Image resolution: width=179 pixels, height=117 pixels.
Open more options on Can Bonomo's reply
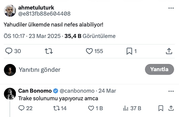click(x=171, y=91)
